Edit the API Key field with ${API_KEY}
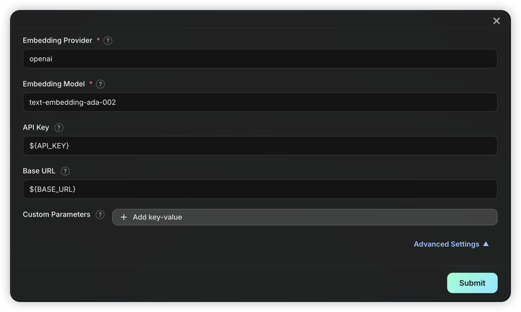 (260, 146)
